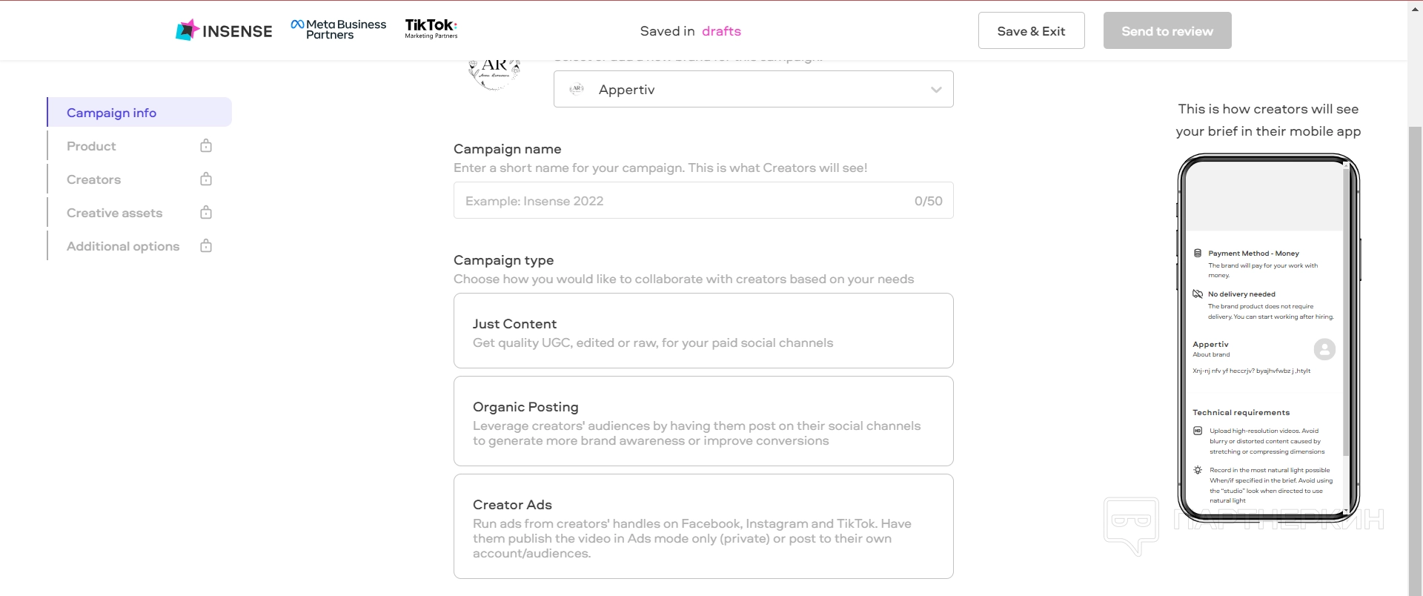Click the Insense logo

pos(224,30)
